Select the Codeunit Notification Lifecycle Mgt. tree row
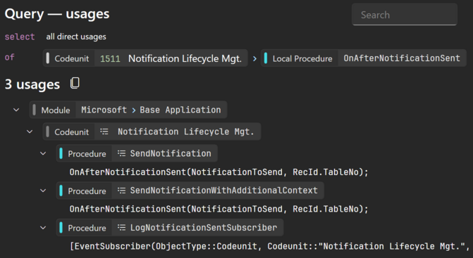 click(x=152, y=131)
